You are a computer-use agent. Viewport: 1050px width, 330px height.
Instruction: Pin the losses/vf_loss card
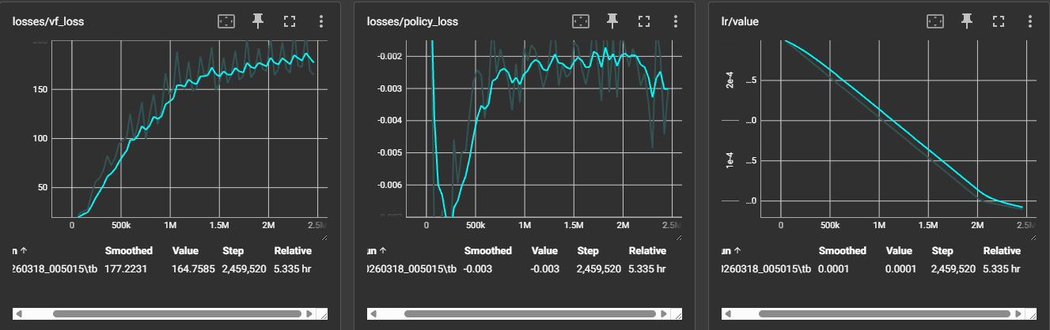258,21
